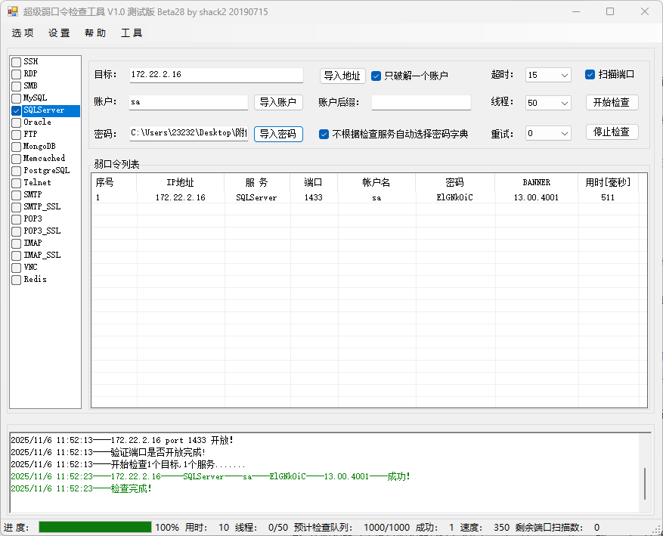The width and height of the screenshot is (663, 536).
Task: Click the 导入密码 button
Action: pyautogui.click(x=278, y=134)
